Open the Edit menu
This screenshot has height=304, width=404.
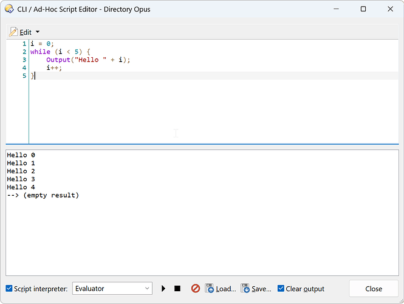pyautogui.click(x=26, y=32)
